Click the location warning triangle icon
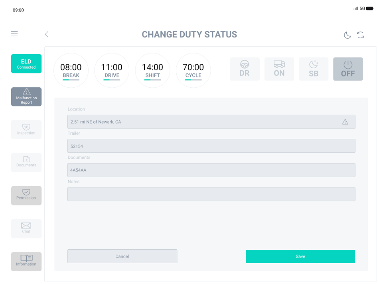The width and height of the screenshot is (379, 284). tap(345, 122)
